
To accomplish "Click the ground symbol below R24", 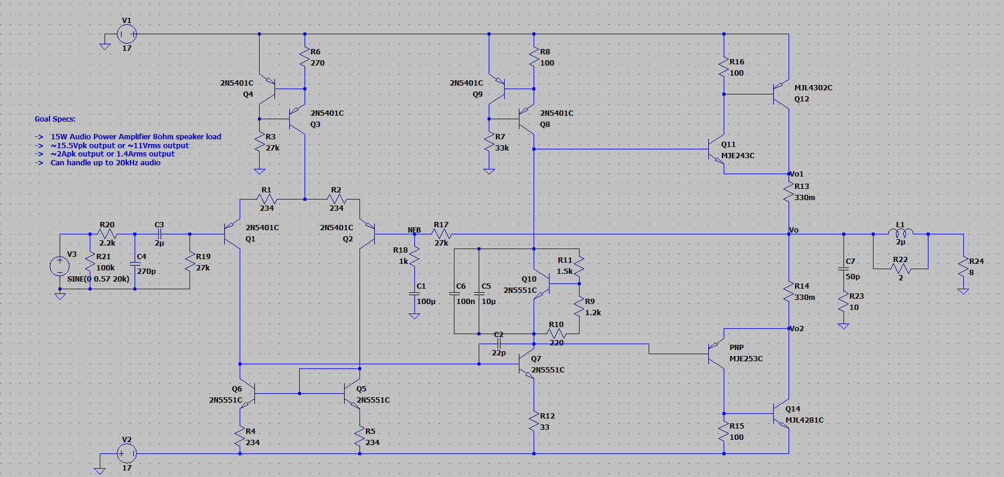I will 963,291.
